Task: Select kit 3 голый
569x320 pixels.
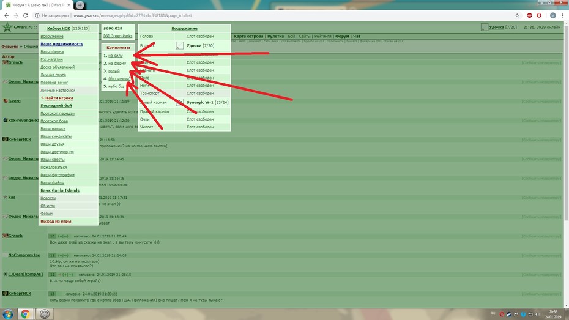Action: (114, 71)
